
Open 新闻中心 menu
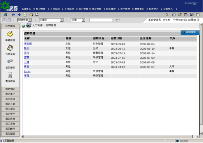pyautogui.click(x=26, y=9)
